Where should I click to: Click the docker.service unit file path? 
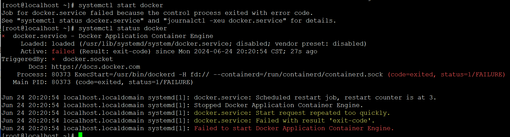point(156,44)
